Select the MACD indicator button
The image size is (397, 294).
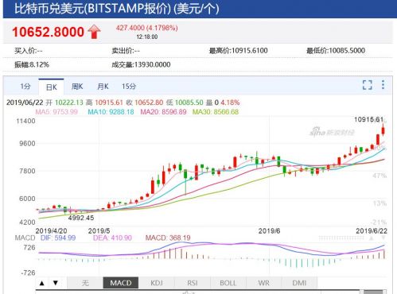(121, 283)
